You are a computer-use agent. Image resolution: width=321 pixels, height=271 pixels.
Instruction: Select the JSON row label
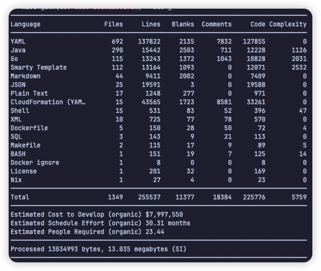point(18,85)
